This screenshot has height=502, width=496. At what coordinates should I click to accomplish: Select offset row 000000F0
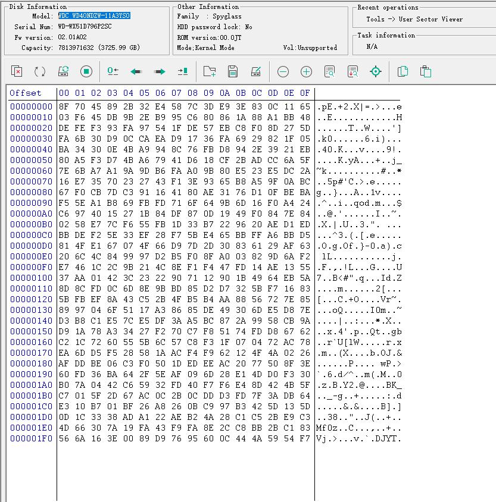click(31, 267)
